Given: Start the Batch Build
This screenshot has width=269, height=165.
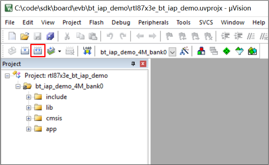Looking at the screenshot, I should click(x=51, y=51).
